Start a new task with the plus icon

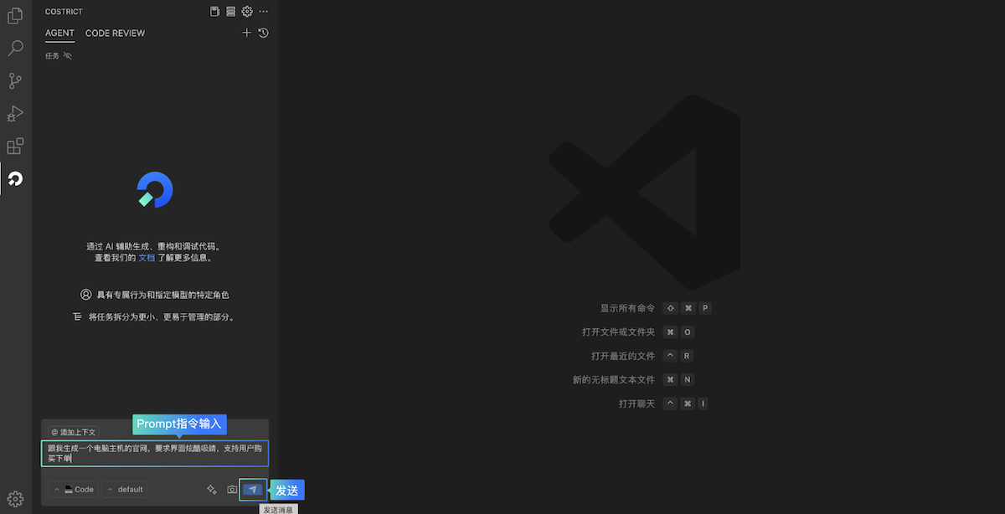click(246, 33)
